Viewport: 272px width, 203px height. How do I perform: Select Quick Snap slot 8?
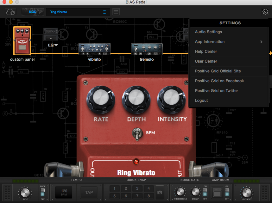point(149,196)
